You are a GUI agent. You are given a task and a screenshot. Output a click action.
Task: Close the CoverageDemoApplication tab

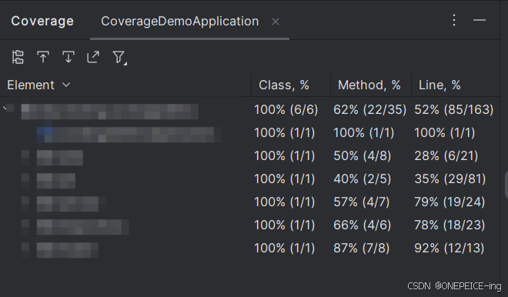tap(276, 22)
